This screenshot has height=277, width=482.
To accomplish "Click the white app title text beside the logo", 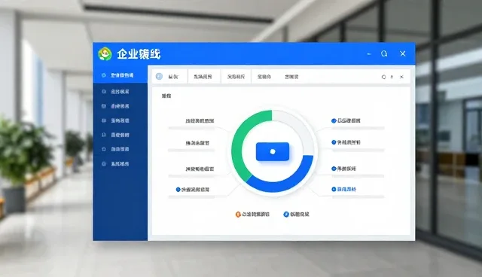I will click(x=139, y=54).
